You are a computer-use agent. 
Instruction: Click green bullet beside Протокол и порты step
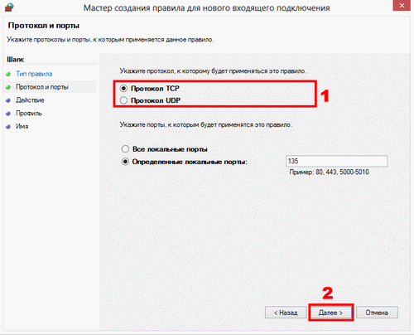tap(8, 87)
